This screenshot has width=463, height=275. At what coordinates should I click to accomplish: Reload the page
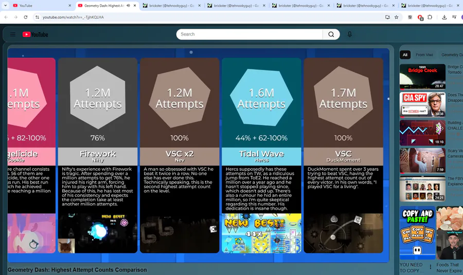(x=26, y=17)
